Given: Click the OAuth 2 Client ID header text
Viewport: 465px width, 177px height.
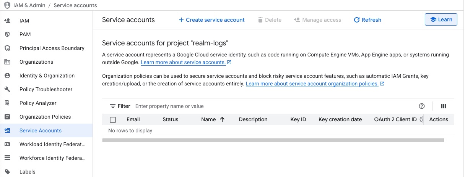Looking at the screenshot, I should (x=395, y=119).
